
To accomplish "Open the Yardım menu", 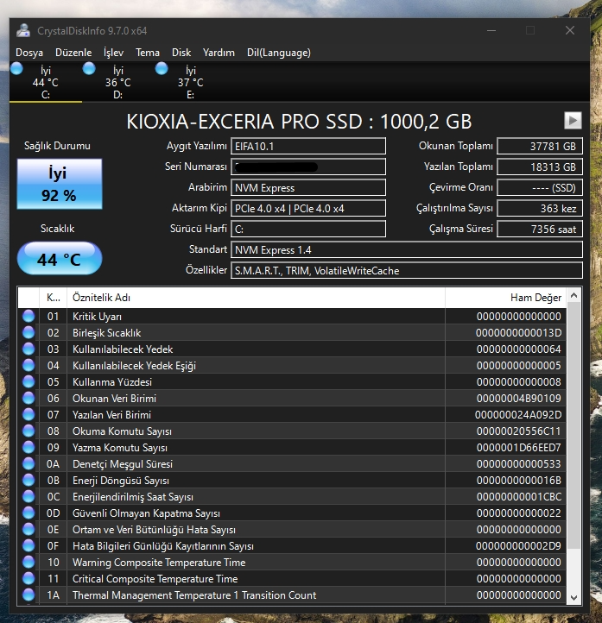I will pyautogui.click(x=219, y=53).
